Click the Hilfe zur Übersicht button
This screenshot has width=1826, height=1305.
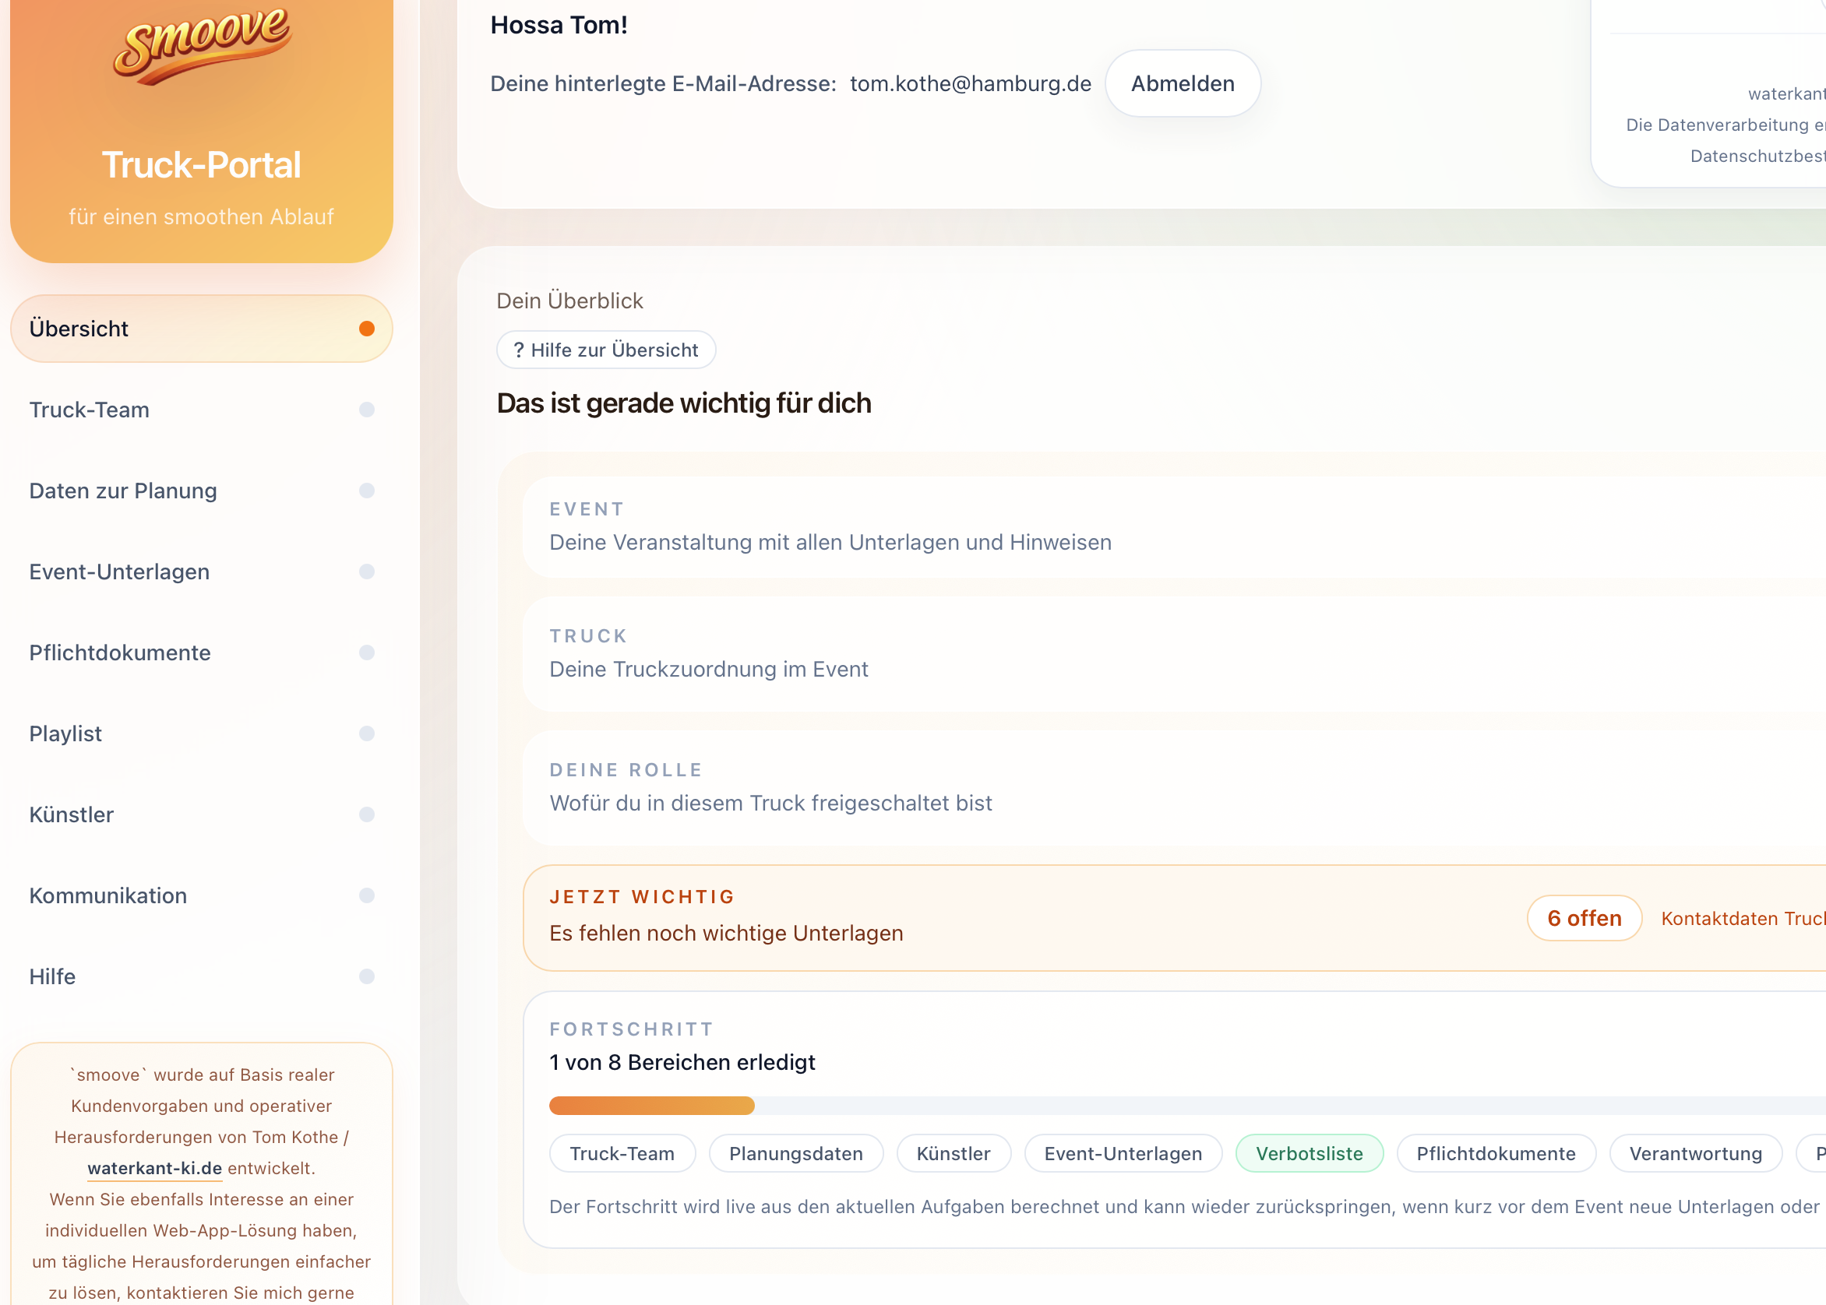(x=606, y=350)
